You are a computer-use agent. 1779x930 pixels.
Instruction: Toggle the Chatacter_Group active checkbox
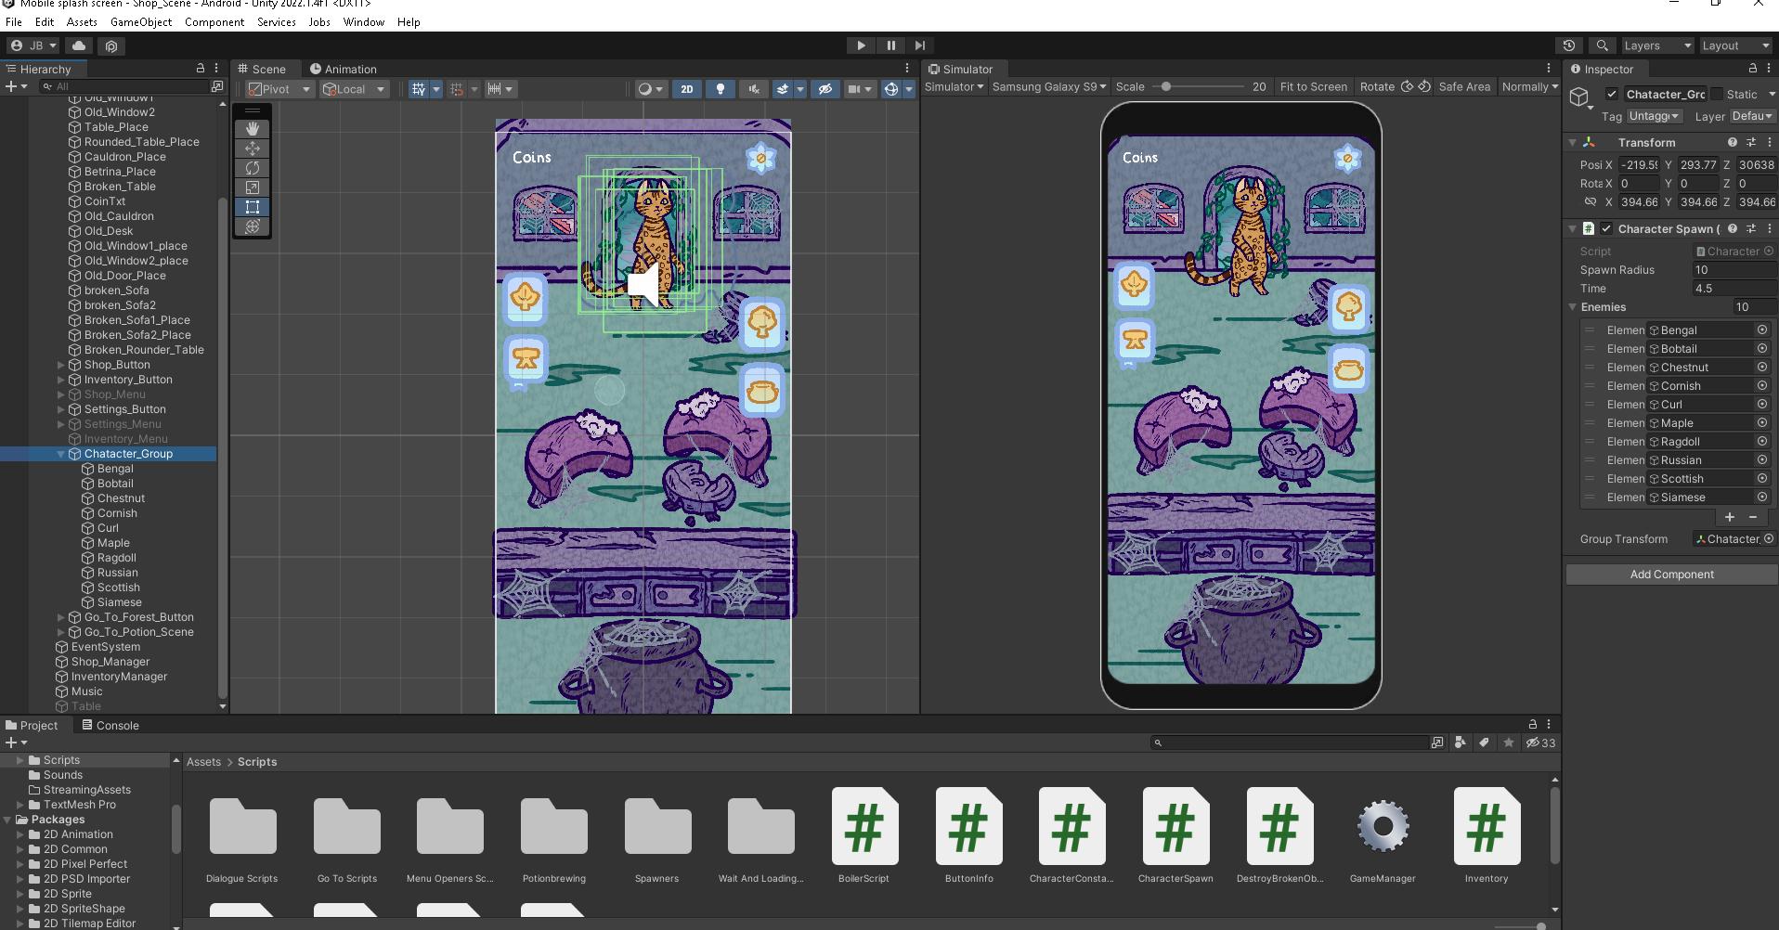(x=1612, y=94)
